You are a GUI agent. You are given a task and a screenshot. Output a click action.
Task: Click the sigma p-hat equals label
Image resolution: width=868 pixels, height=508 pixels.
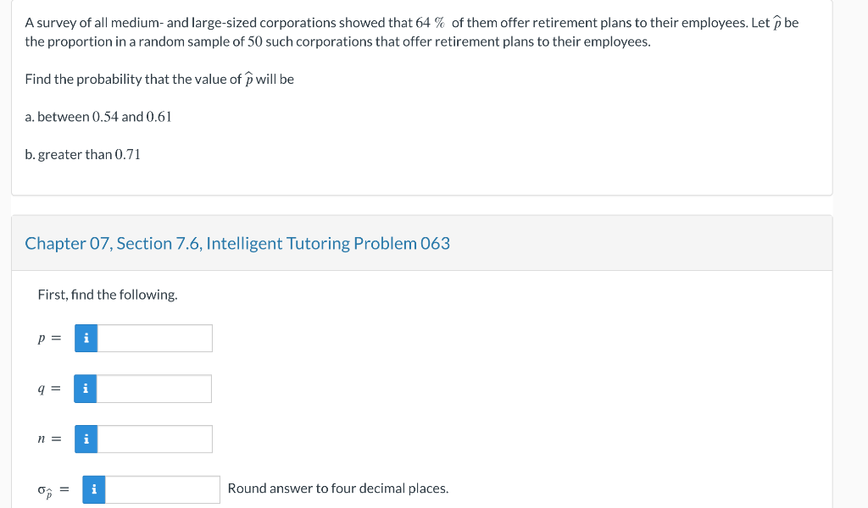click(53, 490)
